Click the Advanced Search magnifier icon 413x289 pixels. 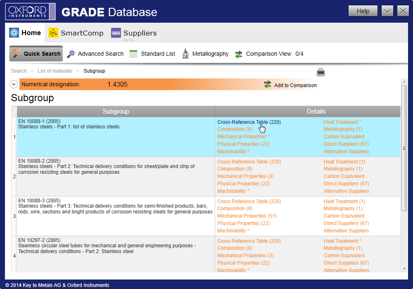[x=71, y=54]
